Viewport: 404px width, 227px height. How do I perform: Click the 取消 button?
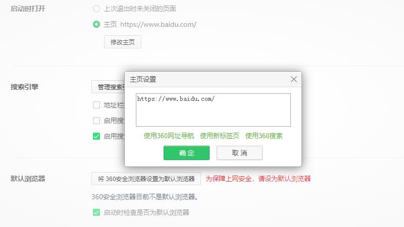[239, 153]
